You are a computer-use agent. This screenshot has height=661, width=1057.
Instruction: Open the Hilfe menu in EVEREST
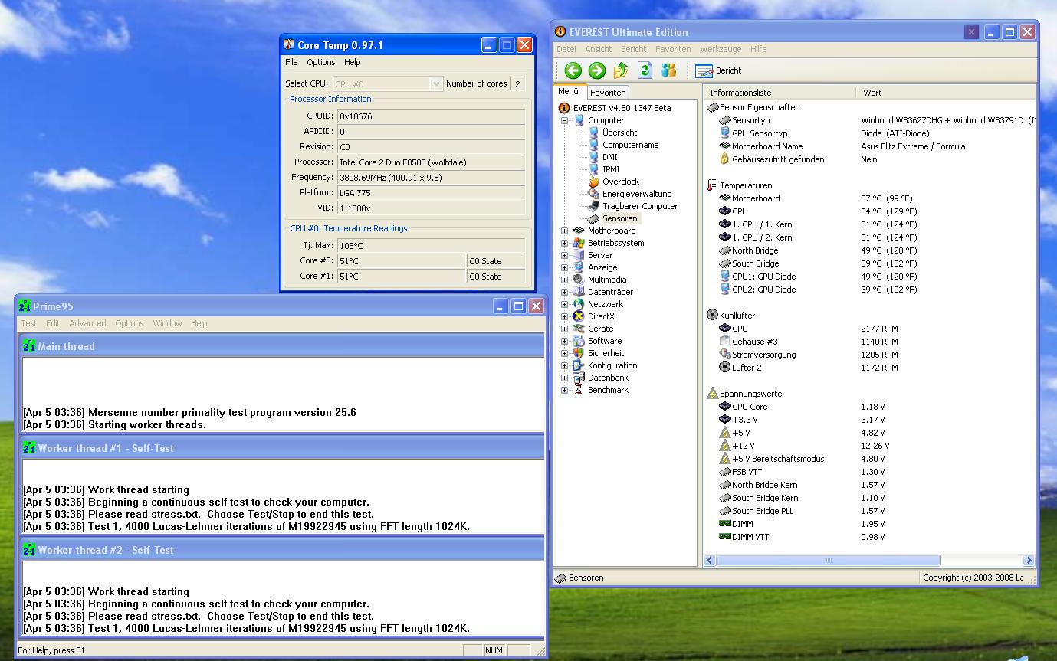[758, 49]
